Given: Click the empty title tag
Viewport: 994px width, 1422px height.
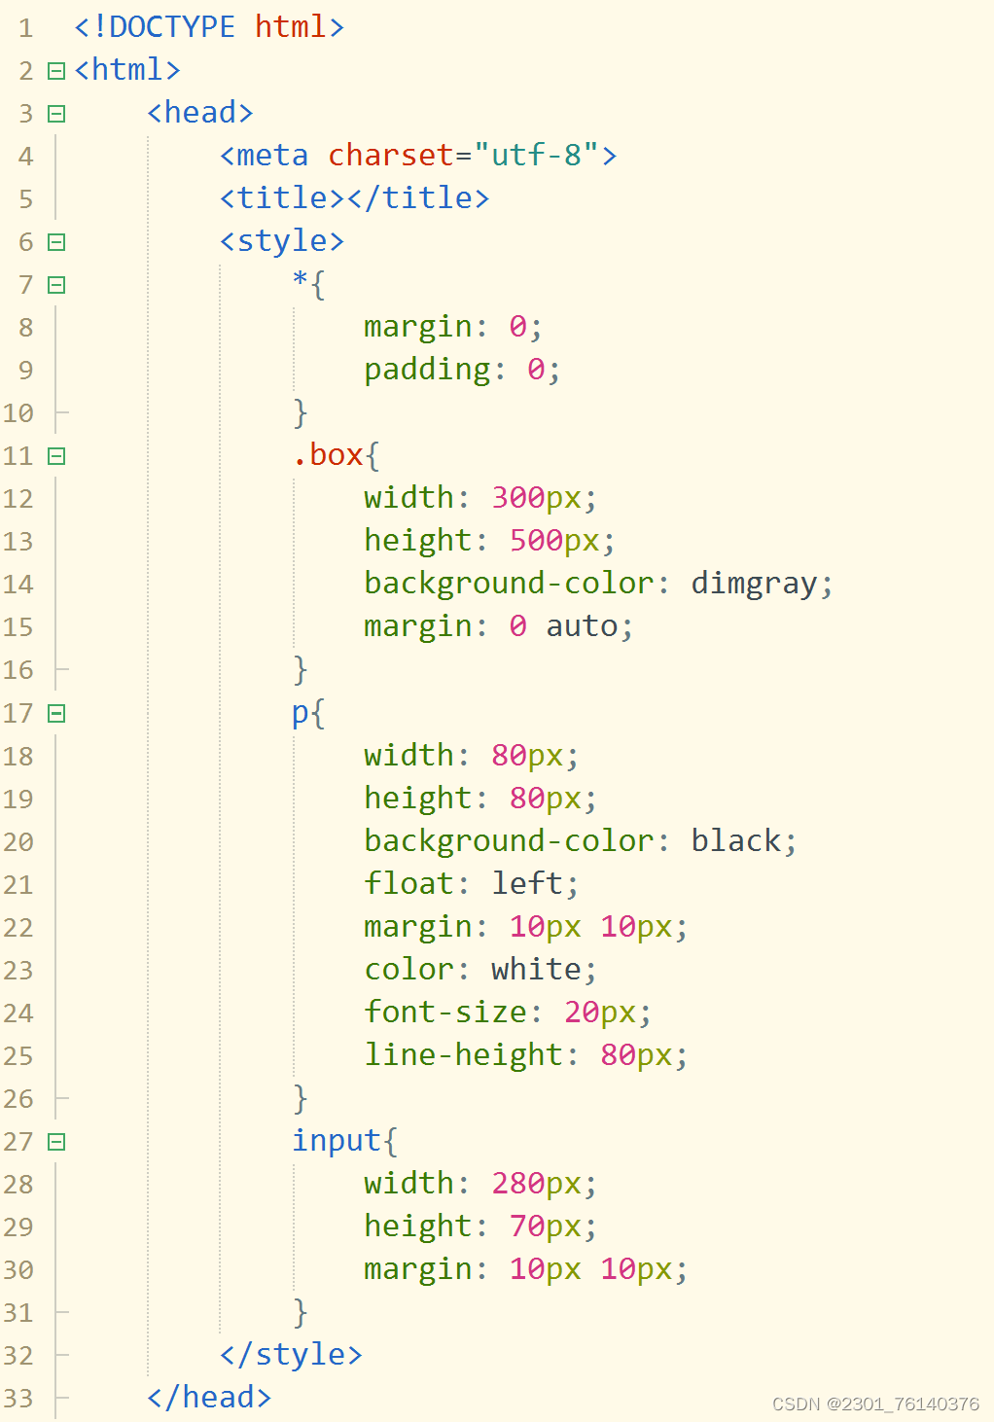Looking at the screenshot, I should 355,197.
